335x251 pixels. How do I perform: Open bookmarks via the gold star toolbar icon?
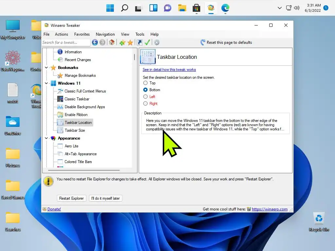point(130,42)
